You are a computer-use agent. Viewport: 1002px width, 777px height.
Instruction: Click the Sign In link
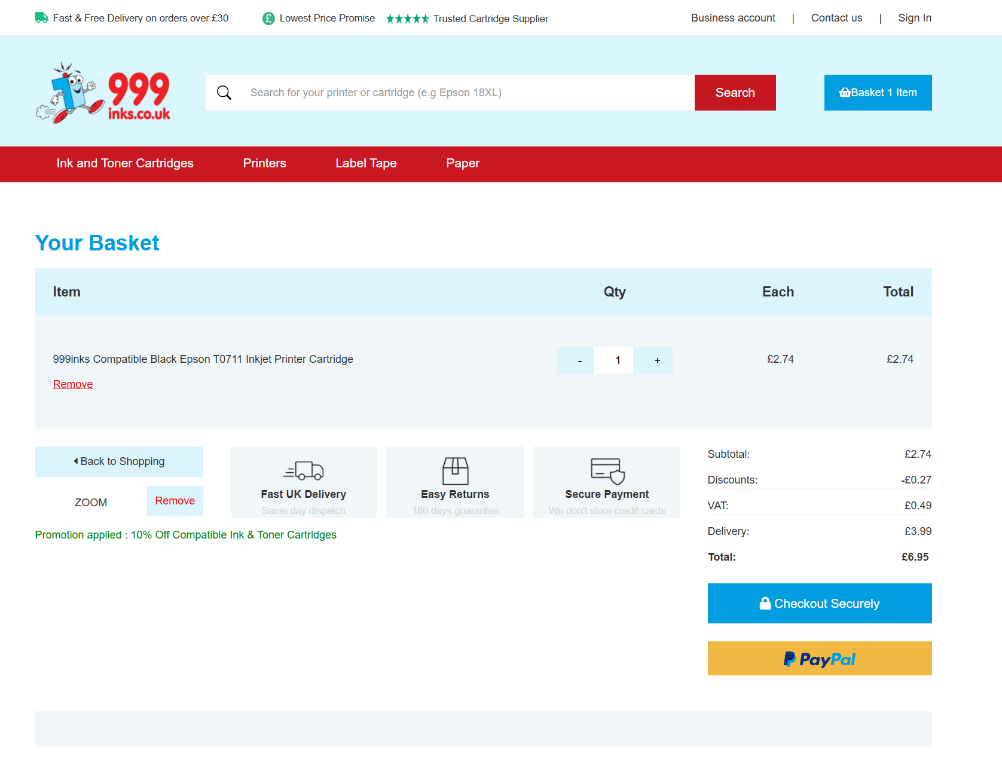click(915, 18)
